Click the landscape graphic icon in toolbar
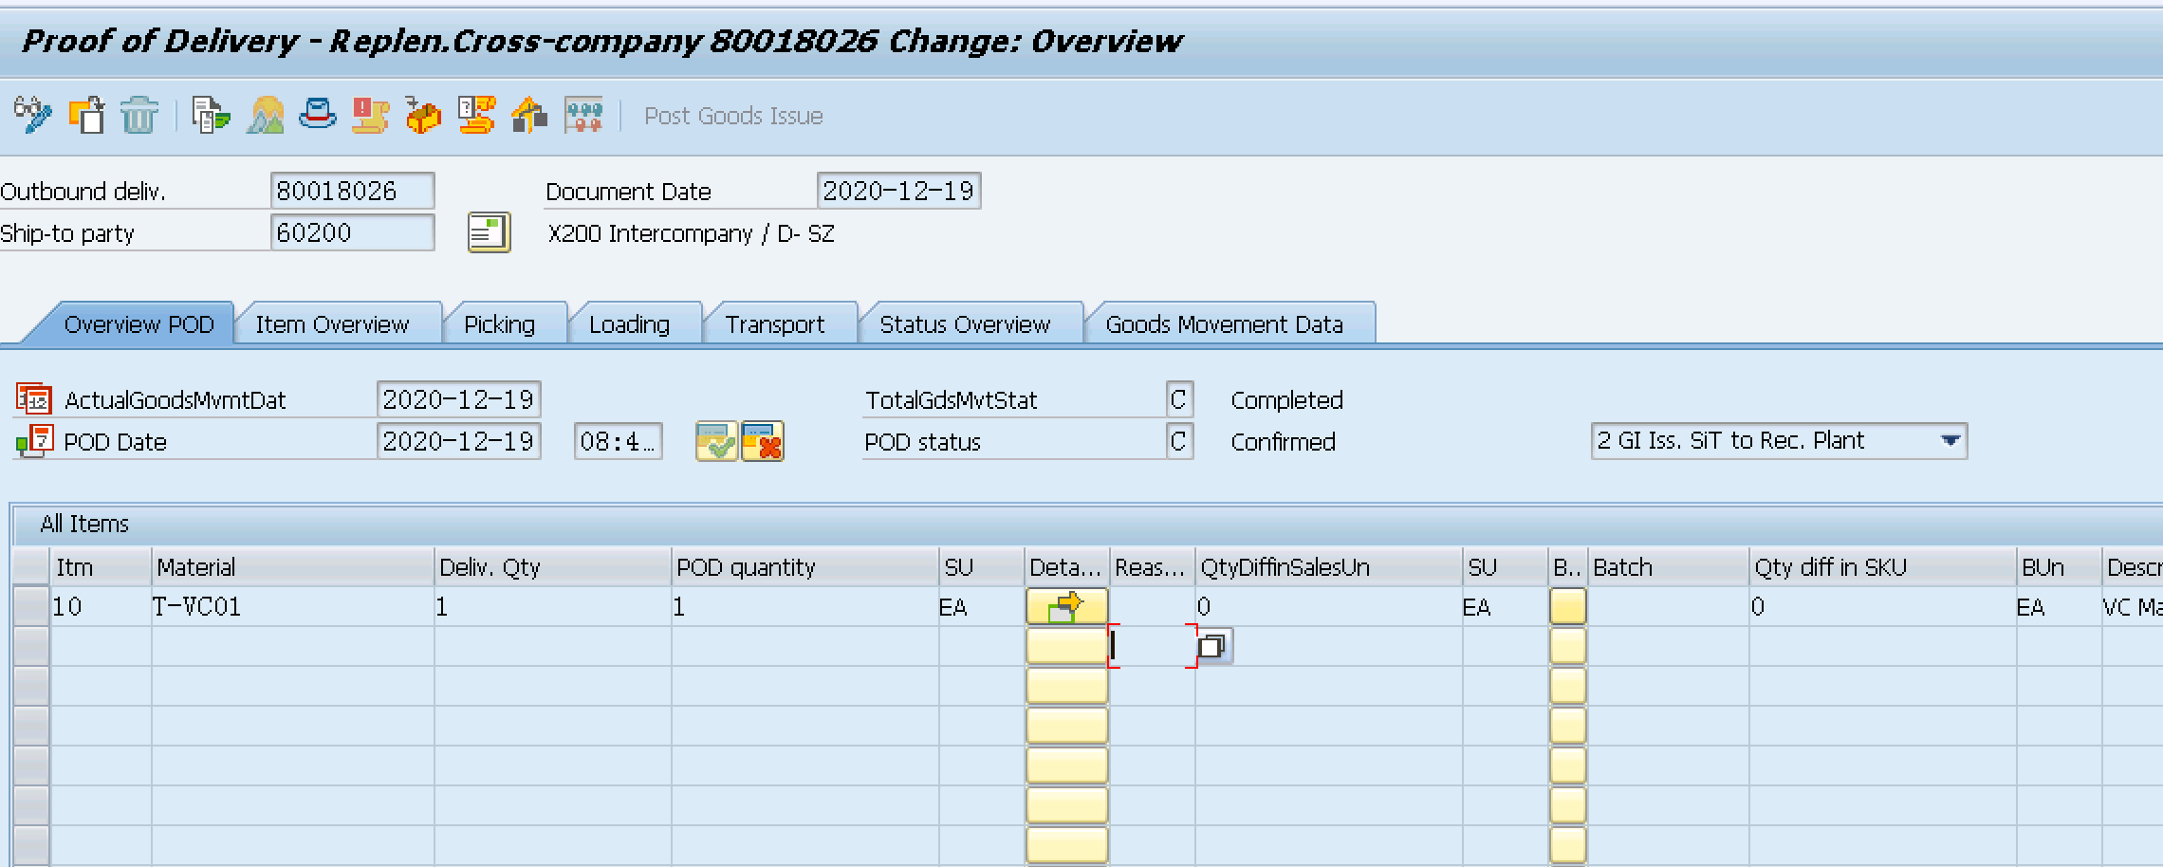Image resolution: width=2163 pixels, height=867 pixels. (264, 116)
